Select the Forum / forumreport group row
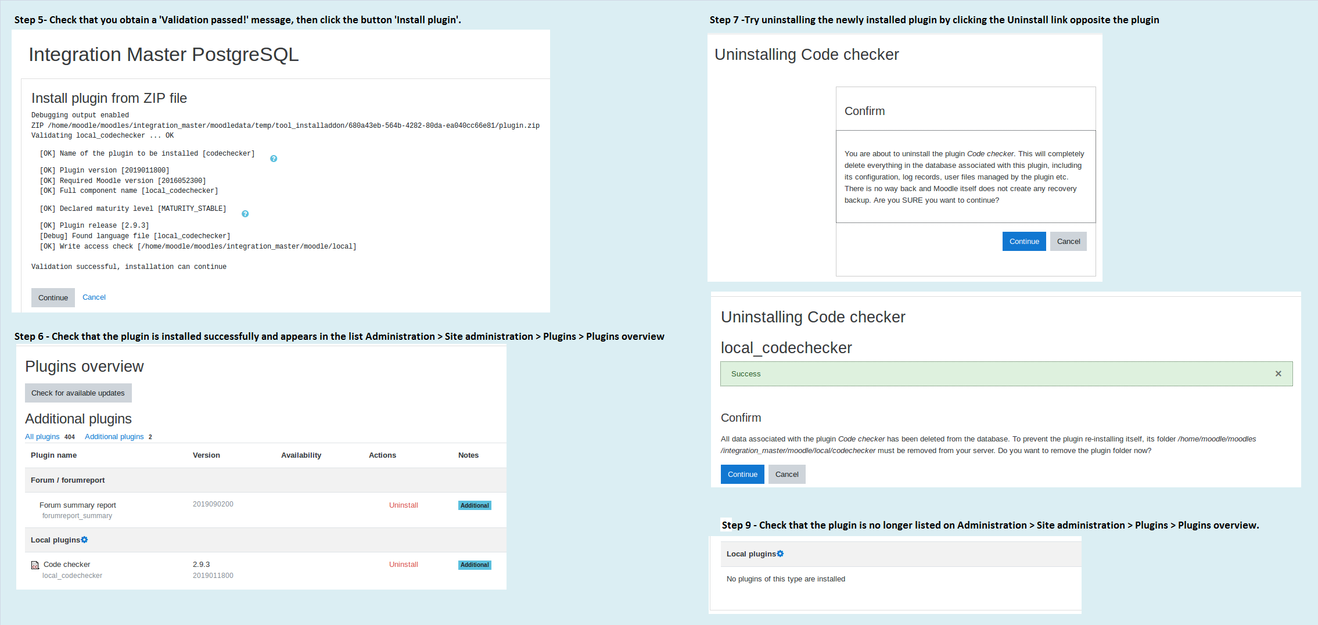Screen dimensions: 1318x625 pyautogui.click(x=265, y=480)
